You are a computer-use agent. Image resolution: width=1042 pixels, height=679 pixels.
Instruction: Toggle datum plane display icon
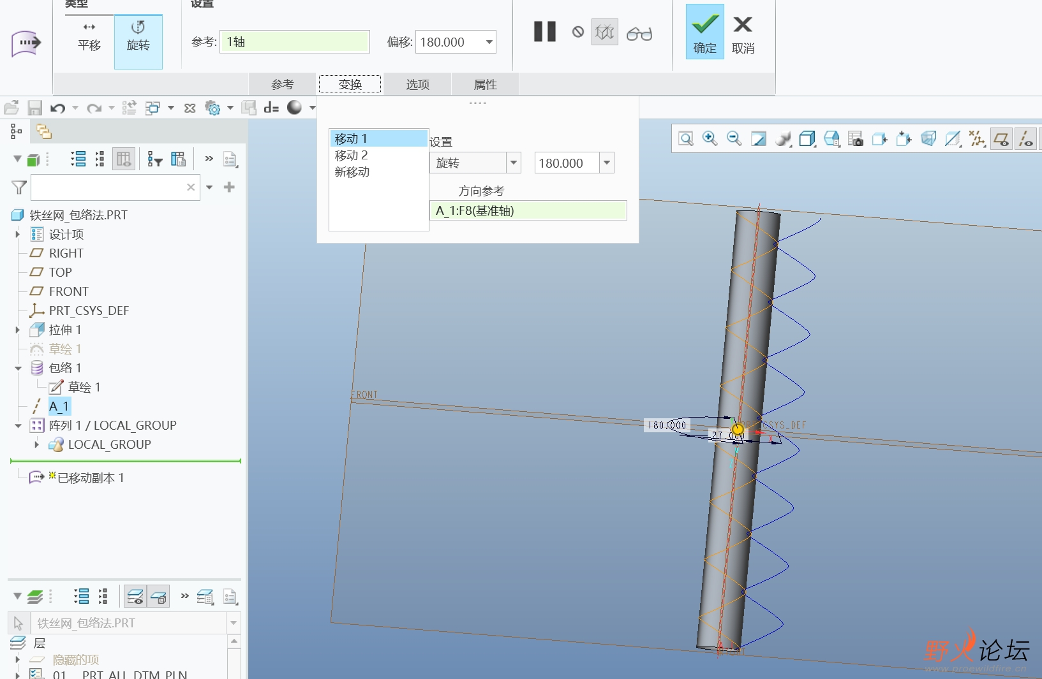click(x=1002, y=138)
